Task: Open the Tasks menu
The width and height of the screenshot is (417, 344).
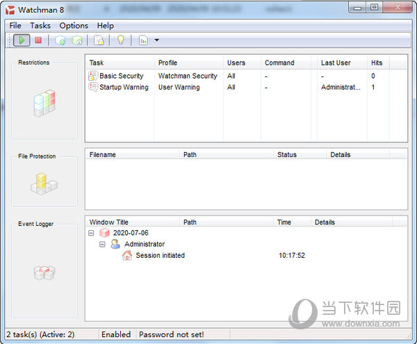Action: [40, 26]
